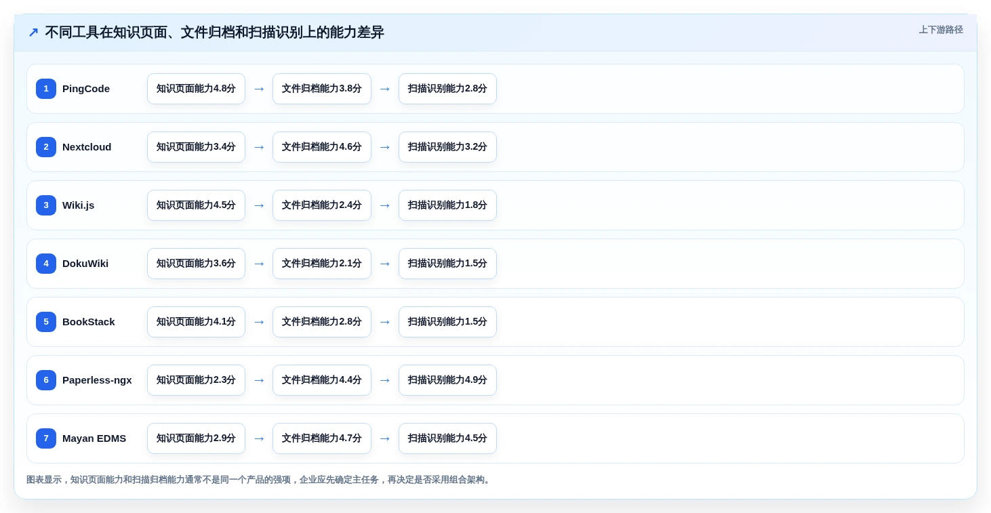This screenshot has height=513, width=991.
Task: Click the 上下游路径 label in header
Action: pyautogui.click(x=941, y=30)
